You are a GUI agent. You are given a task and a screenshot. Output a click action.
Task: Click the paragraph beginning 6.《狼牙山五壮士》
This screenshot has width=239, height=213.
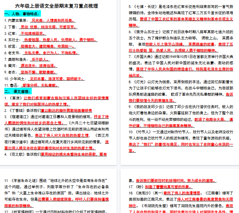click(181, 41)
